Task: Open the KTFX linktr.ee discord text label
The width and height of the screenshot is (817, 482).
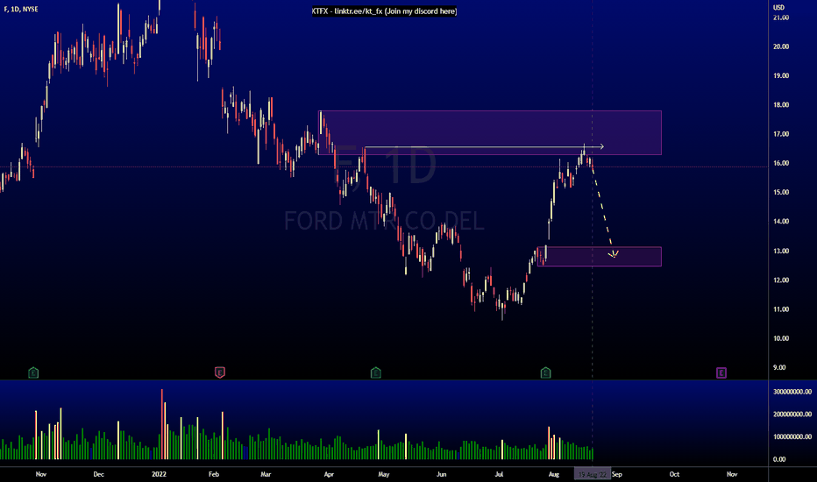Action: point(385,11)
